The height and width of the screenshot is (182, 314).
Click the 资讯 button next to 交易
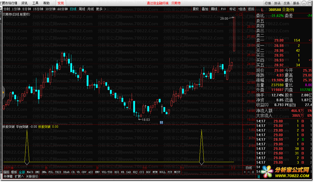click(x=277, y=3)
